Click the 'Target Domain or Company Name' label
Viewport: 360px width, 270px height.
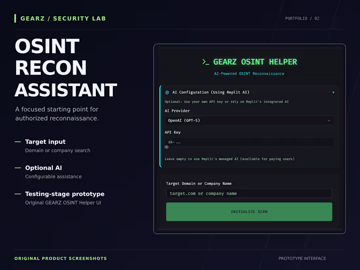[x=199, y=184]
